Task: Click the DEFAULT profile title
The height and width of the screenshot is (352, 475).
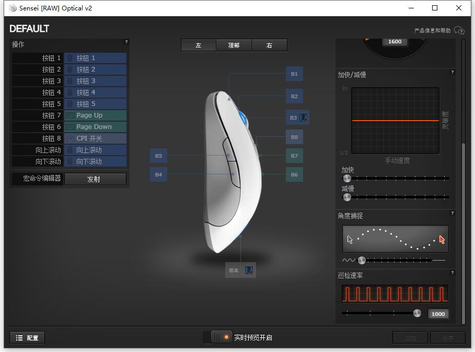Action: (29, 29)
